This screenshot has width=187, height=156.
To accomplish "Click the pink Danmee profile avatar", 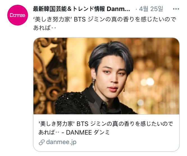I will pos(18,15).
